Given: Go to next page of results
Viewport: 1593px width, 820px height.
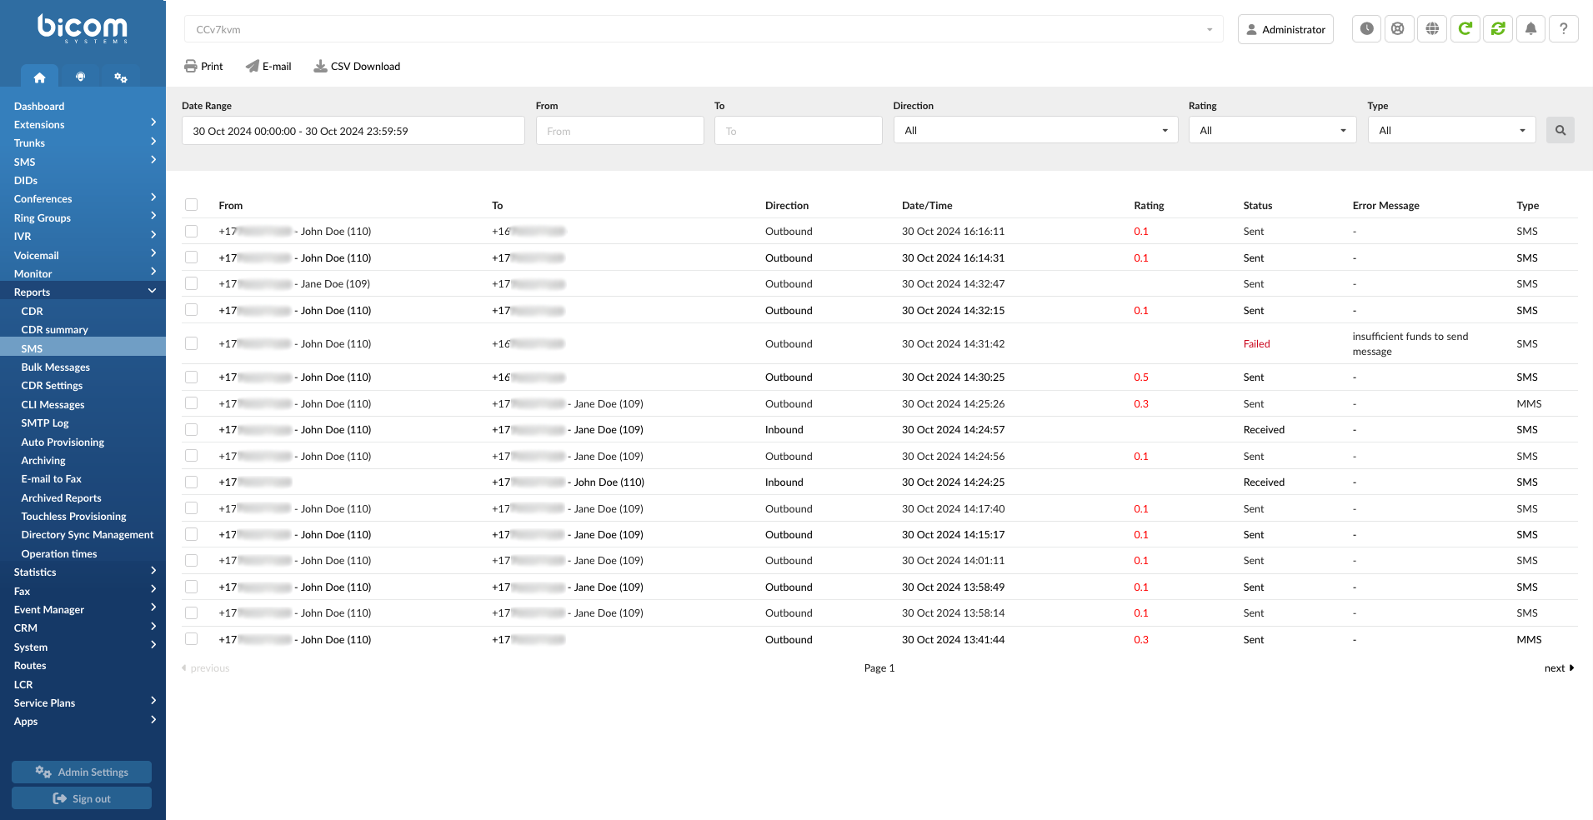Looking at the screenshot, I should (1558, 668).
